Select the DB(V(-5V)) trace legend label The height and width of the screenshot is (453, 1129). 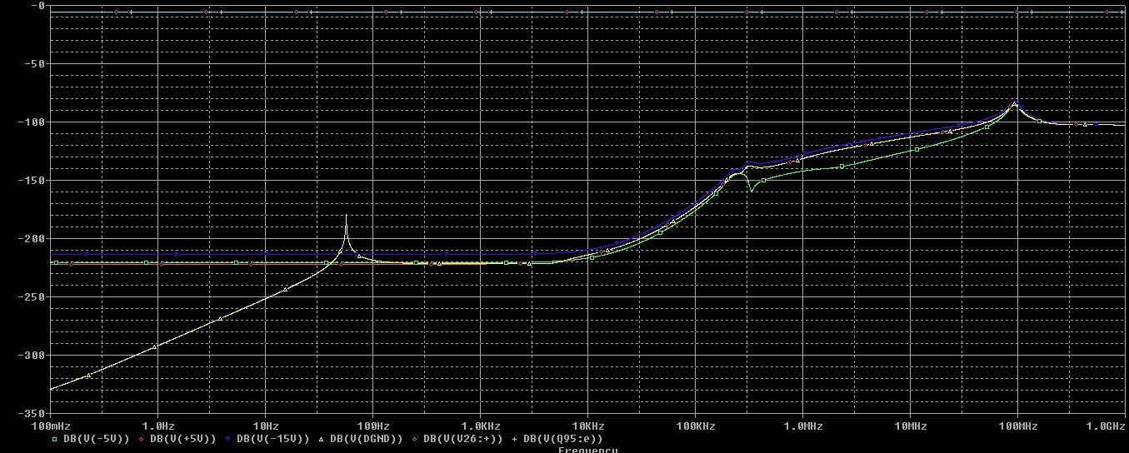pyautogui.click(x=97, y=438)
